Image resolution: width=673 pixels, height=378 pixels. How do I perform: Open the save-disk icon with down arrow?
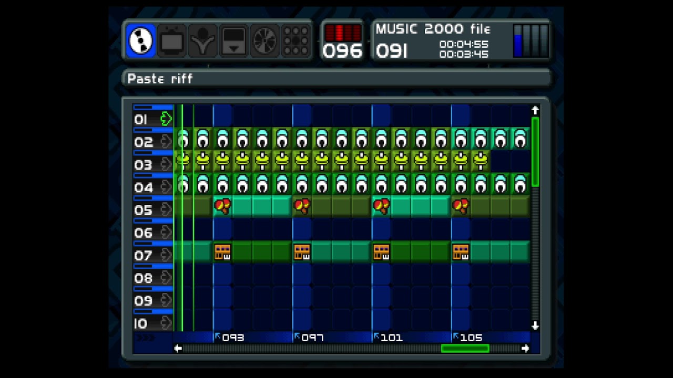(x=233, y=40)
